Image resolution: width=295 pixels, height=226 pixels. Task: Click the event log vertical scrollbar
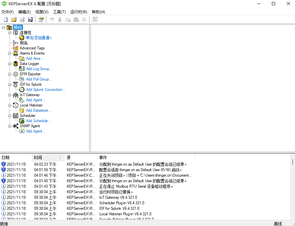(292, 188)
